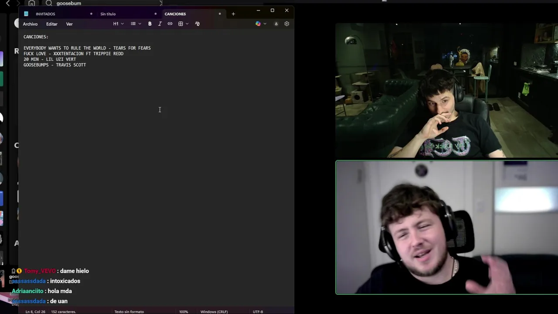Click the Adriaanciito chat username
This screenshot has width=558, height=314.
click(27, 291)
